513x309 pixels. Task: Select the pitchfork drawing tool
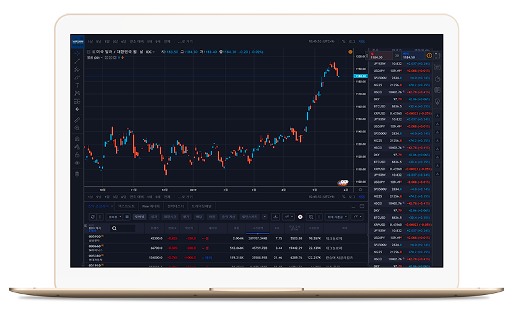(x=77, y=69)
